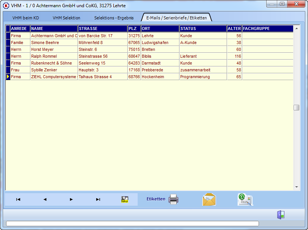308x230 pixels.
Task: Click the street 'Talhaus Strasse 4'
Action: (103, 77)
